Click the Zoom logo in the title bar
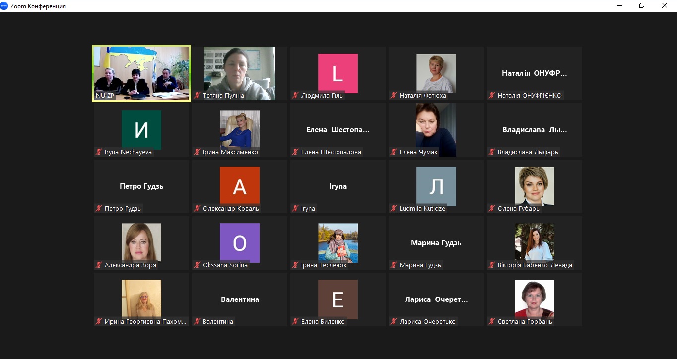This screenshot has width=677, height=359. coord(4,6)
